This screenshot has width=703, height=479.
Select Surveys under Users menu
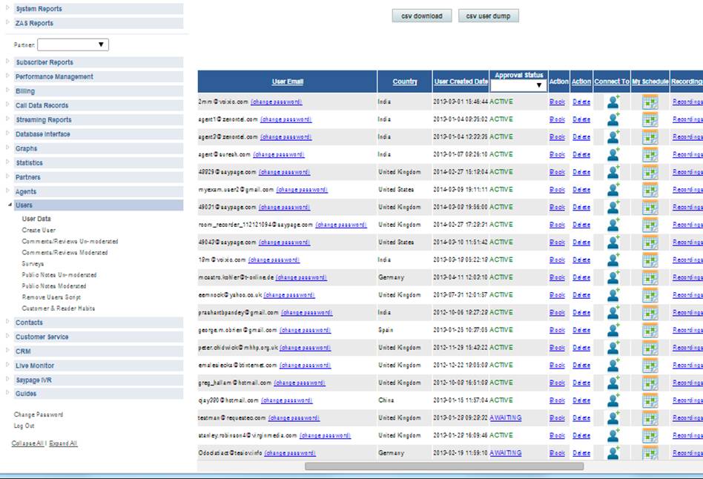(33, 264)
